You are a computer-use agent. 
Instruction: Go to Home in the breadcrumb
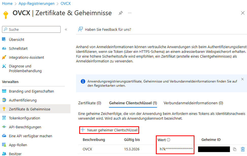click(7, 4)
